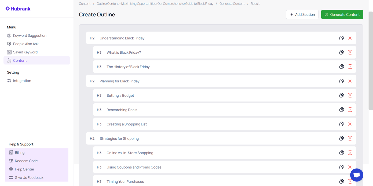Remove the Planning for Black Friday section
373x186 pixels.
point(350,81)
